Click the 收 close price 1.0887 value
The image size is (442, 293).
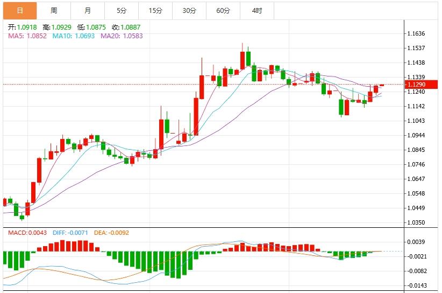(130, 27)
